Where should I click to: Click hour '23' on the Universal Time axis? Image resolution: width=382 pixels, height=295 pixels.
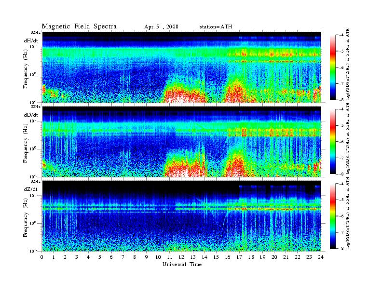(309, 257)
